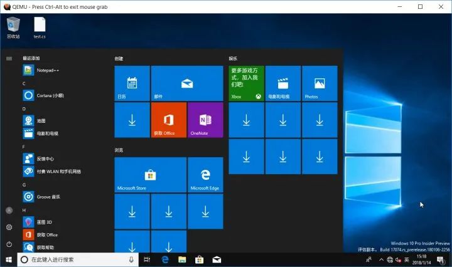Click the 最近添加 heading in app list
The height and width of the screenshot is (267, 452).
tap(31, 58)
